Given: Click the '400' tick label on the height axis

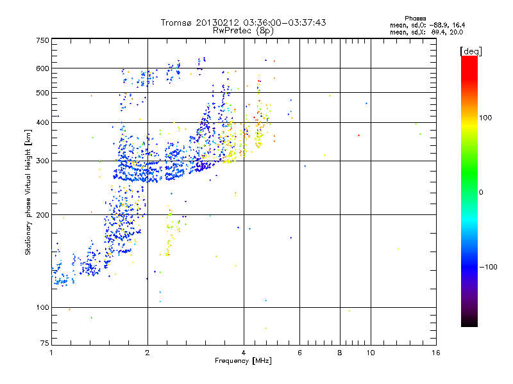Looking at the screenshot, I should click(x=42, y=123).
